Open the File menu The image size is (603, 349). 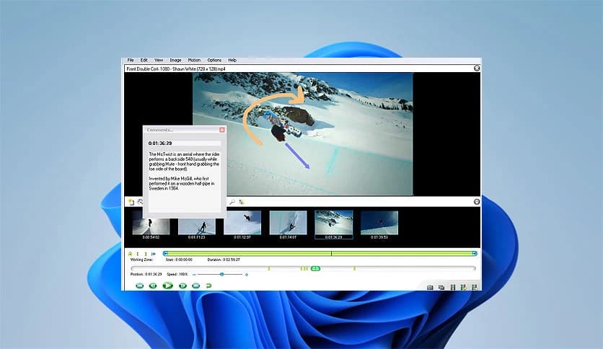click(x=131, y=61)
